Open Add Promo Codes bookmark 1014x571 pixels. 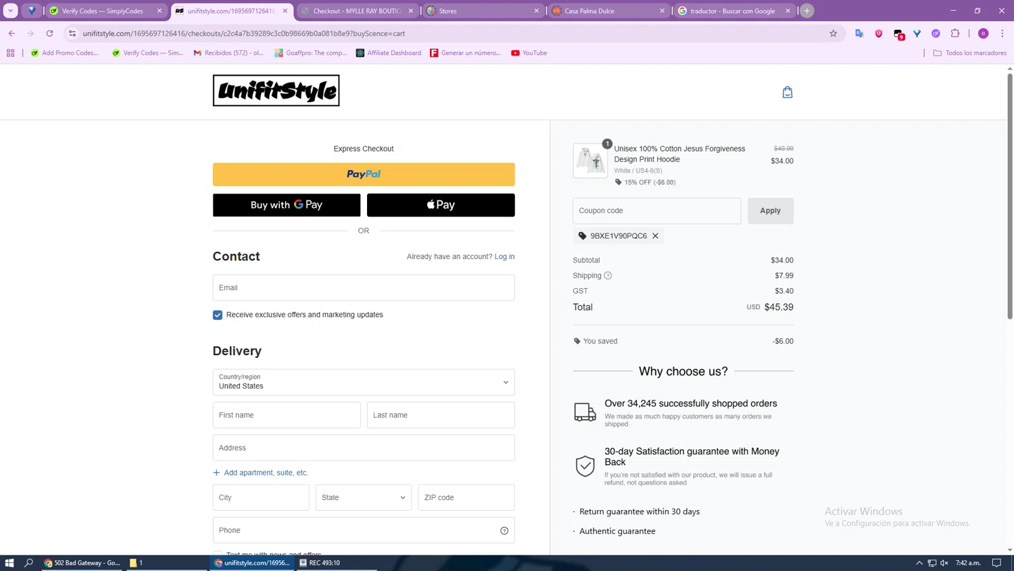[x=64, y=53]
